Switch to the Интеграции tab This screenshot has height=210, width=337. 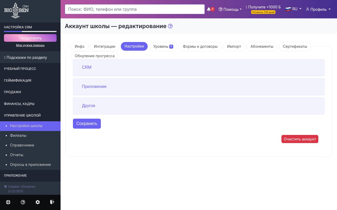[x=105, y=46]
